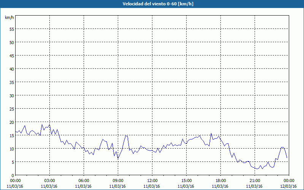Click the chart title 'Velocidad del viento 0-60 [km/h]'
This screenshot has width=304, height=190.
click(x=158, y=4)
